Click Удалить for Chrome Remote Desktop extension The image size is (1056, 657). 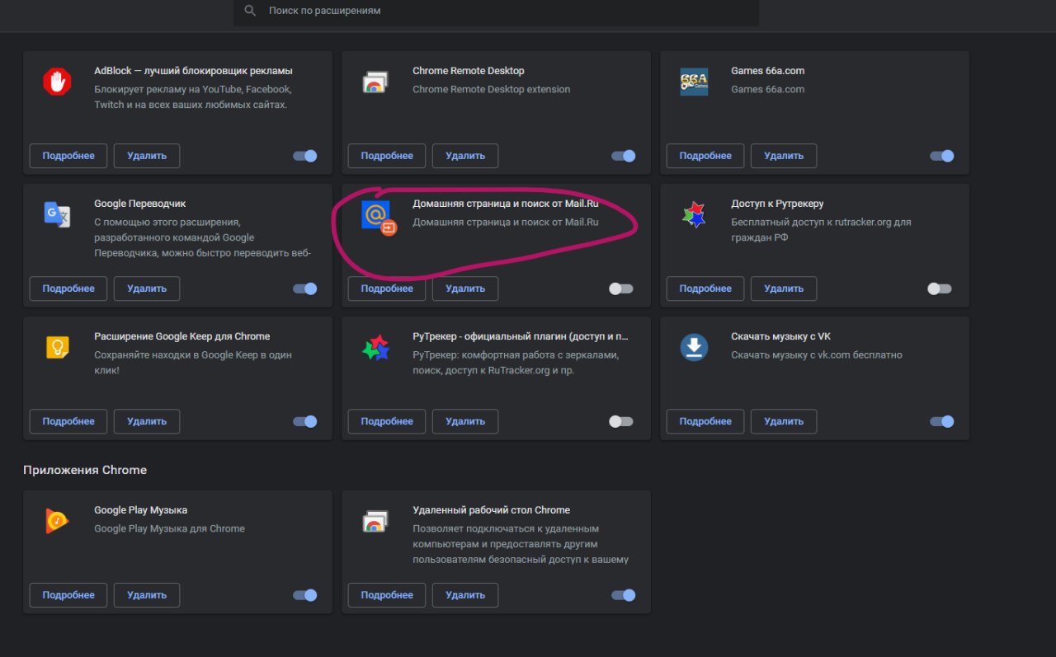pos(465,156)
